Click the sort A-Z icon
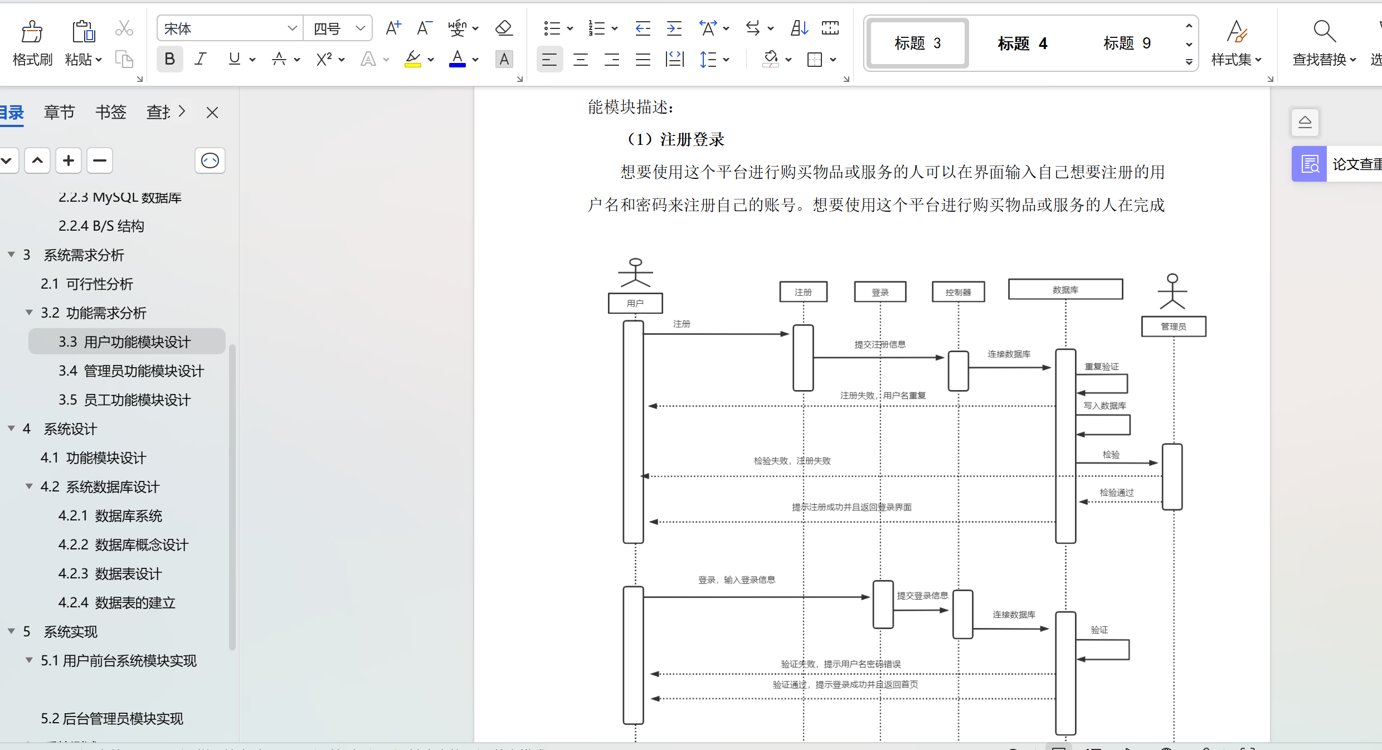This screenshot has width=1382, height=750. [799, 28]
